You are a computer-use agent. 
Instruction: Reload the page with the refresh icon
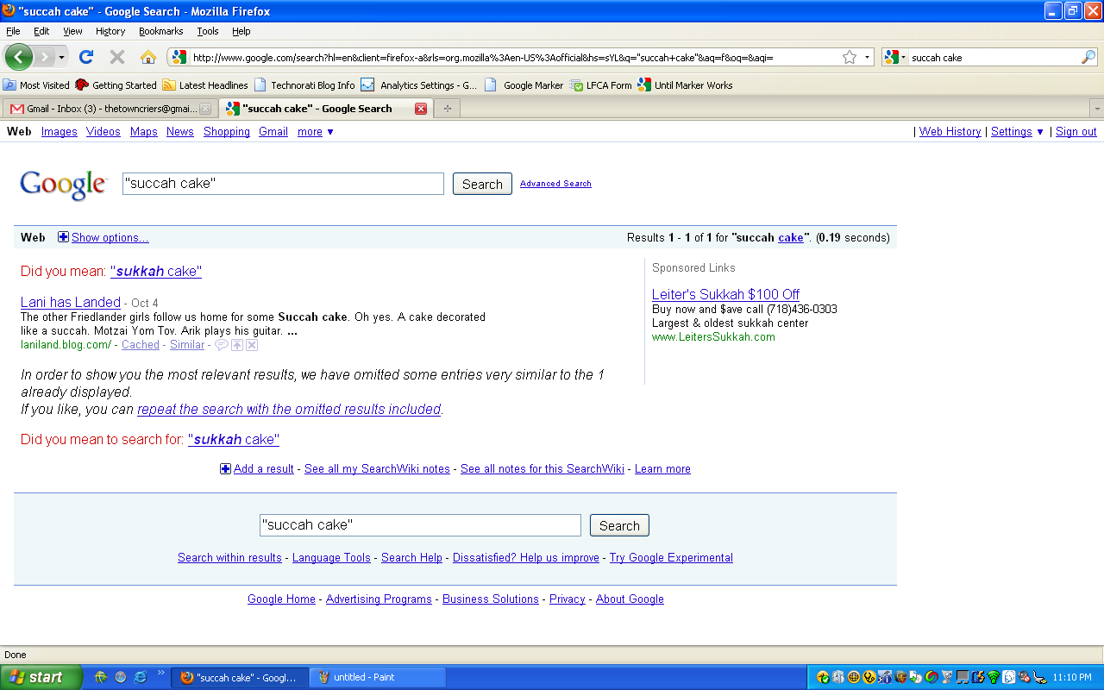point(85,57)
